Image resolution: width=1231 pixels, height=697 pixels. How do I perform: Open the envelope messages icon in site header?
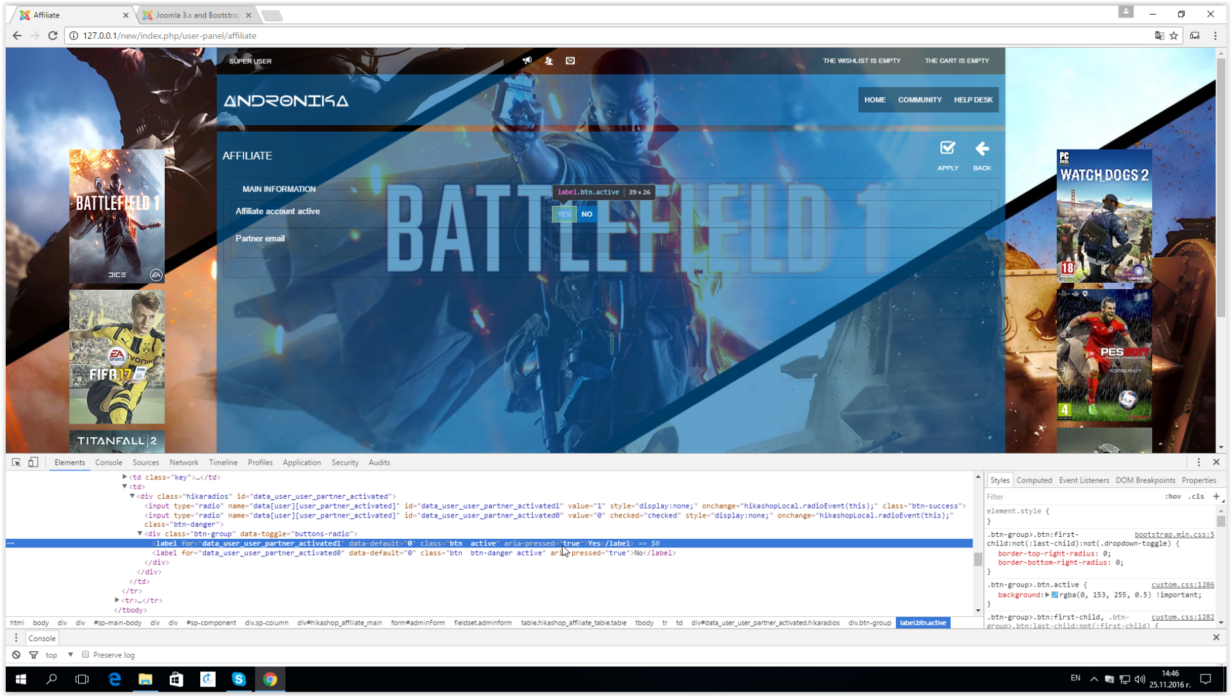570,61
